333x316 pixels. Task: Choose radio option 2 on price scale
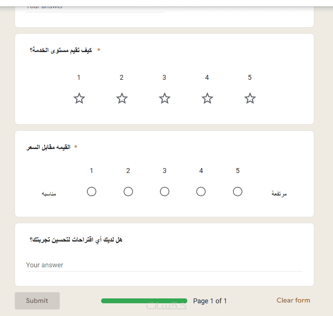(x=128, y=192)
